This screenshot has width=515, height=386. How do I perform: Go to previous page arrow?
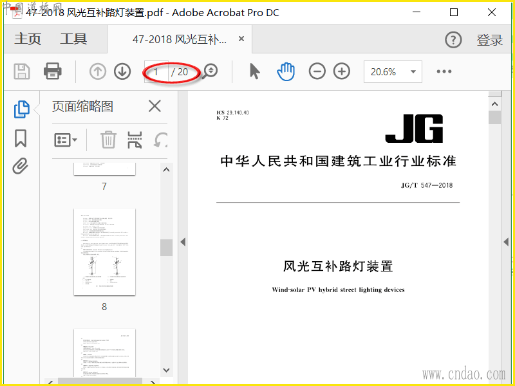pyautogui.click(x=98, y=71)
